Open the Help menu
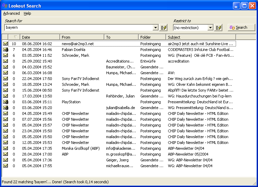The image size is (258, 187). 27,13
